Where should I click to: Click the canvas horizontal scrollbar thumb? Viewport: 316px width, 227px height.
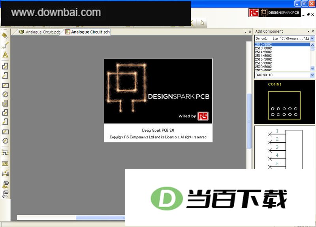[x=100, y=218]
